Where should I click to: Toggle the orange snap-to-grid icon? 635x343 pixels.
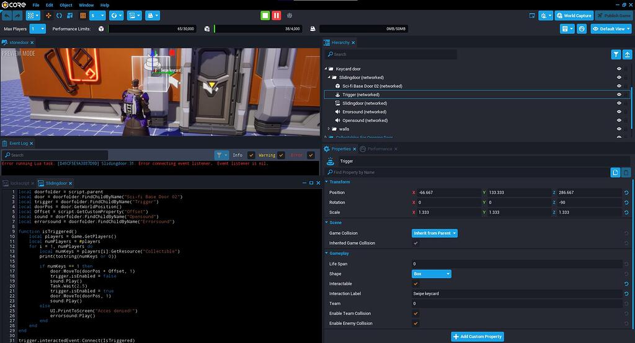[x=82, y=15]
